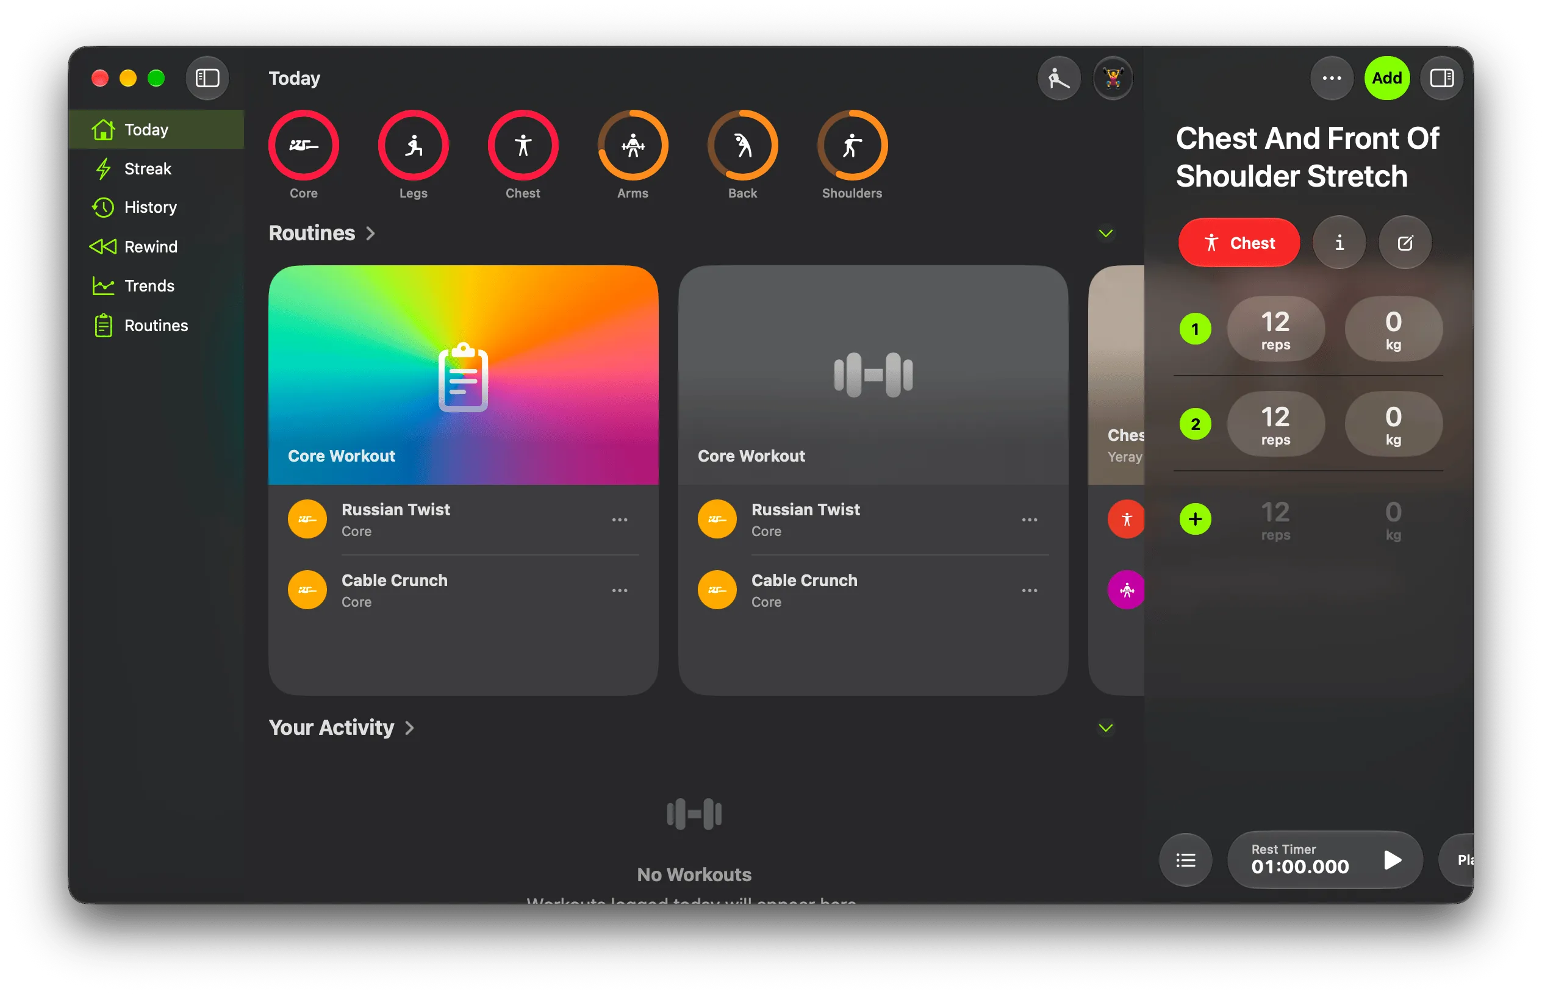Start the Rest Timer play button
The image size is (1542, 994).
click(1393, 860)
